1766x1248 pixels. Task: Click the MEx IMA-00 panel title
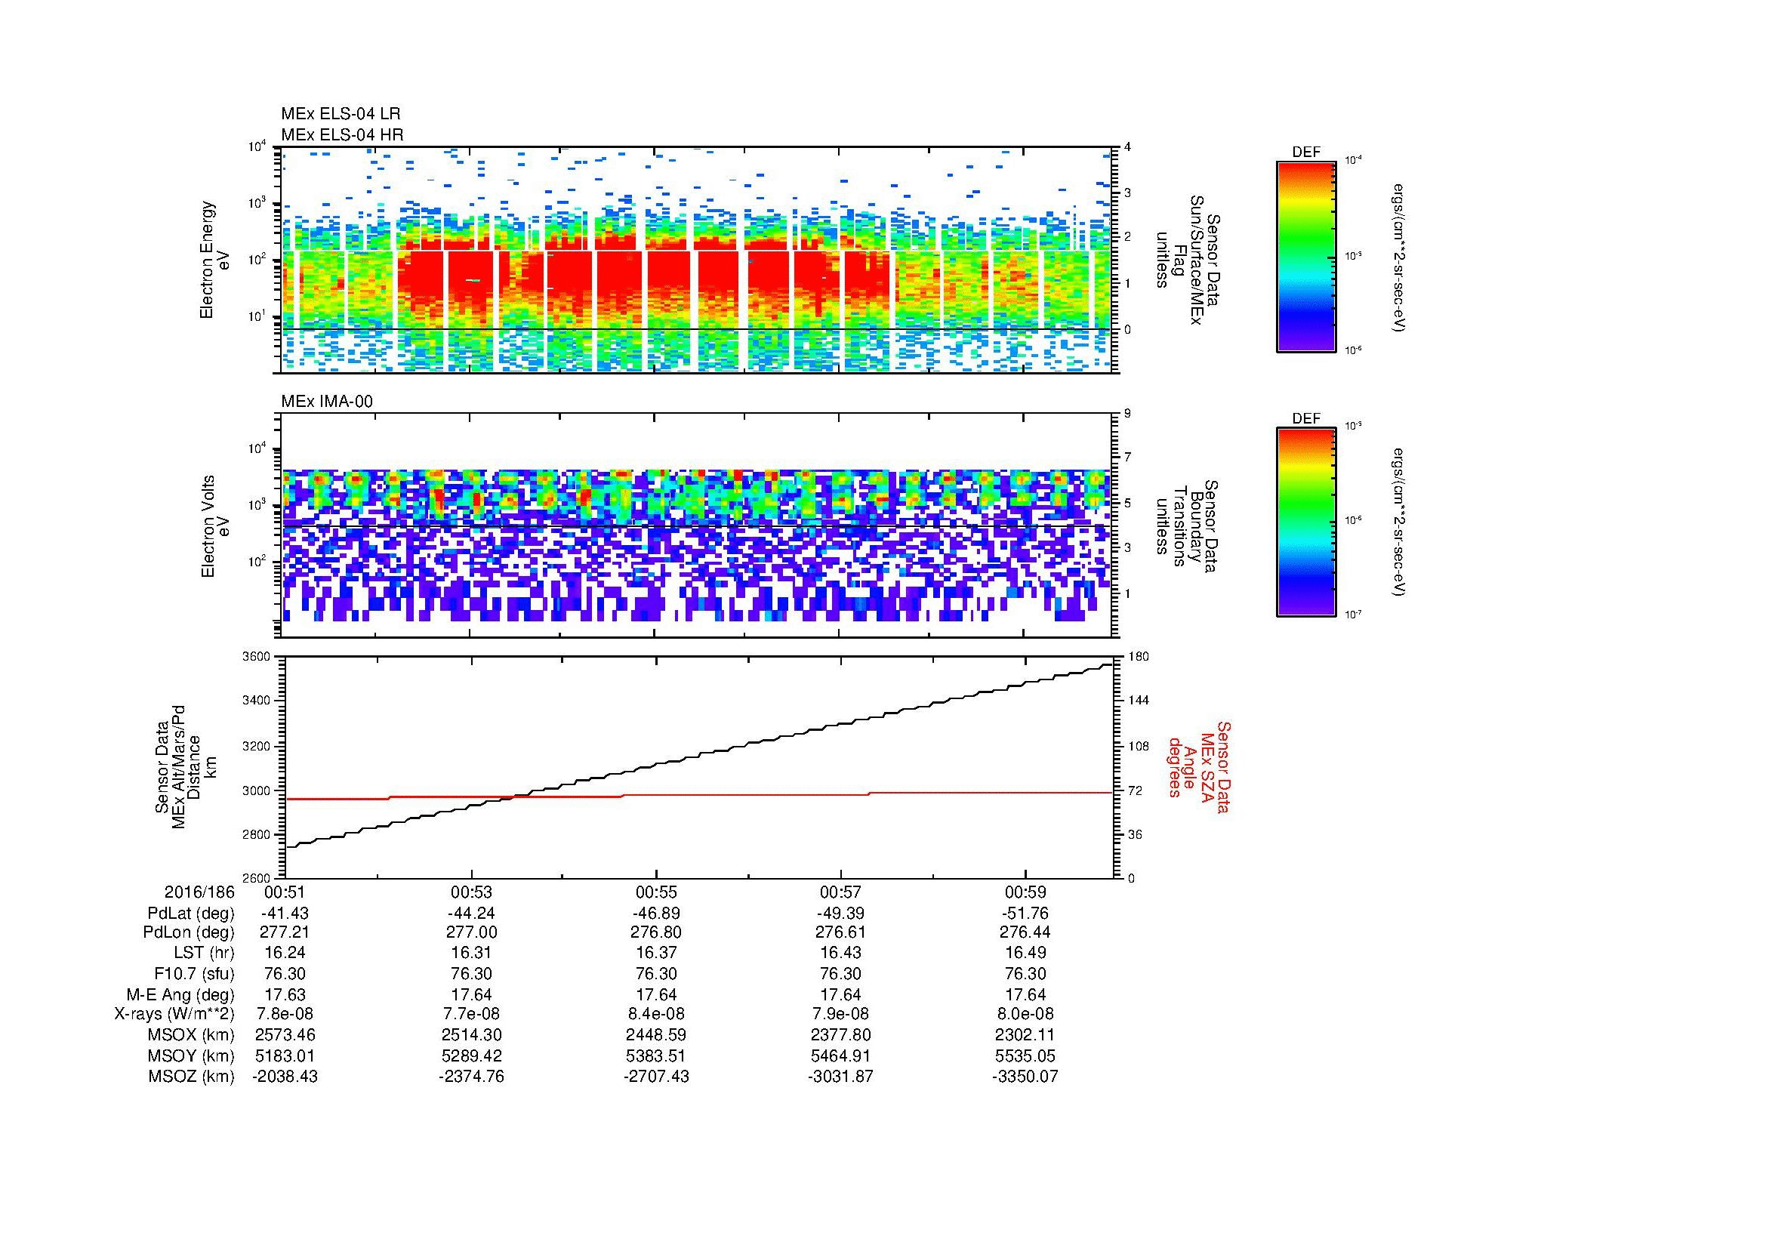pyautogui.click(x=327, y=402)
